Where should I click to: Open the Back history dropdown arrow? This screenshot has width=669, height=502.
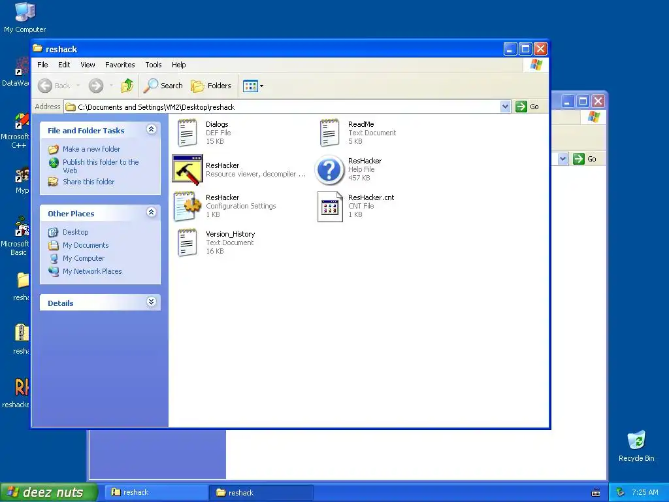click(78, 86)
